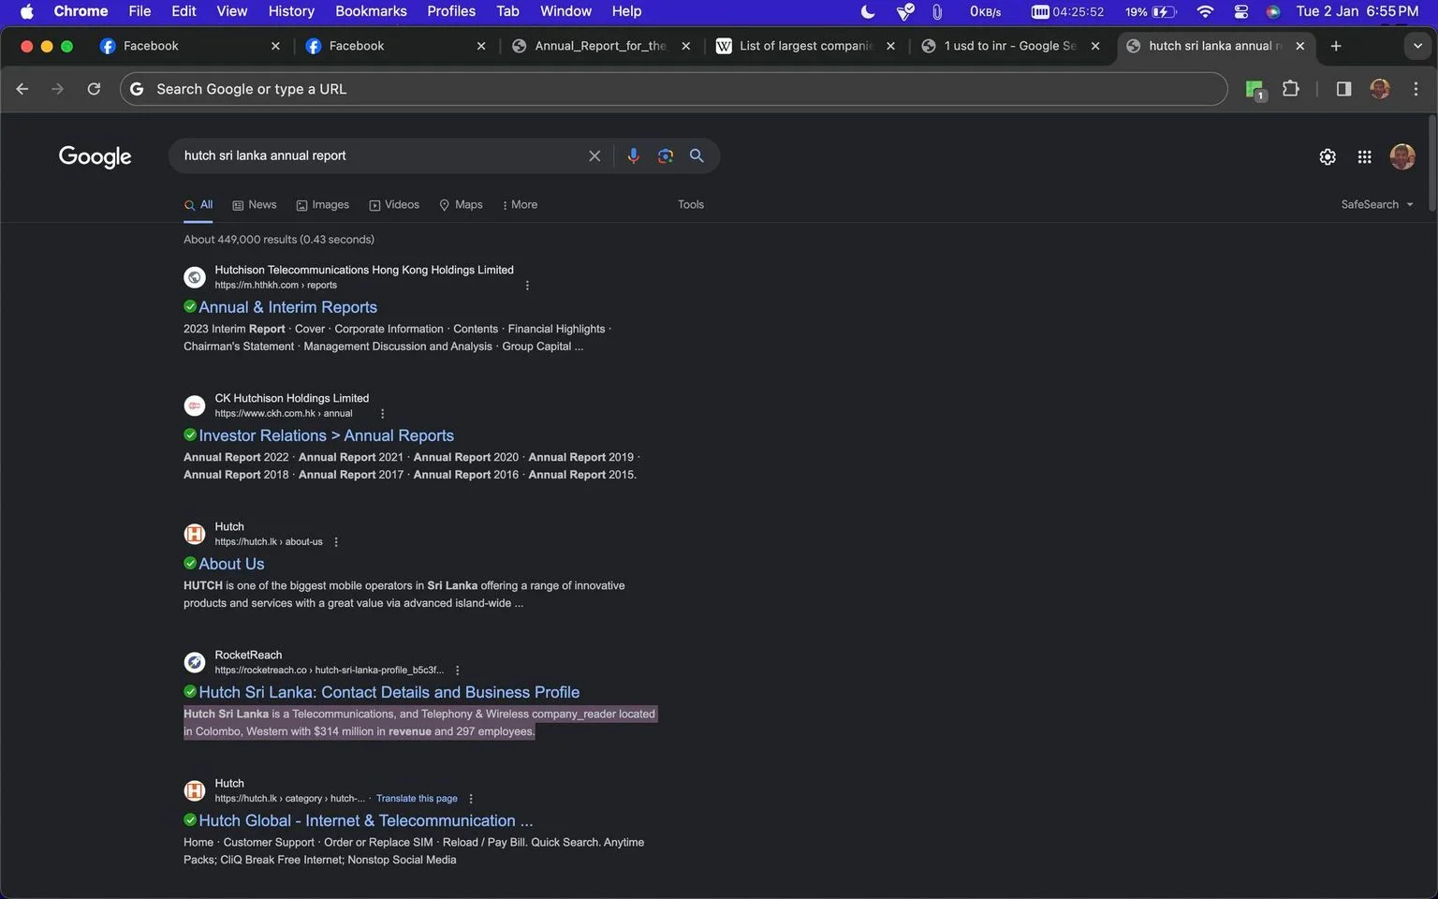
Task: Toggle Chrome side panel icon
Action: (x=1343, y=89)
